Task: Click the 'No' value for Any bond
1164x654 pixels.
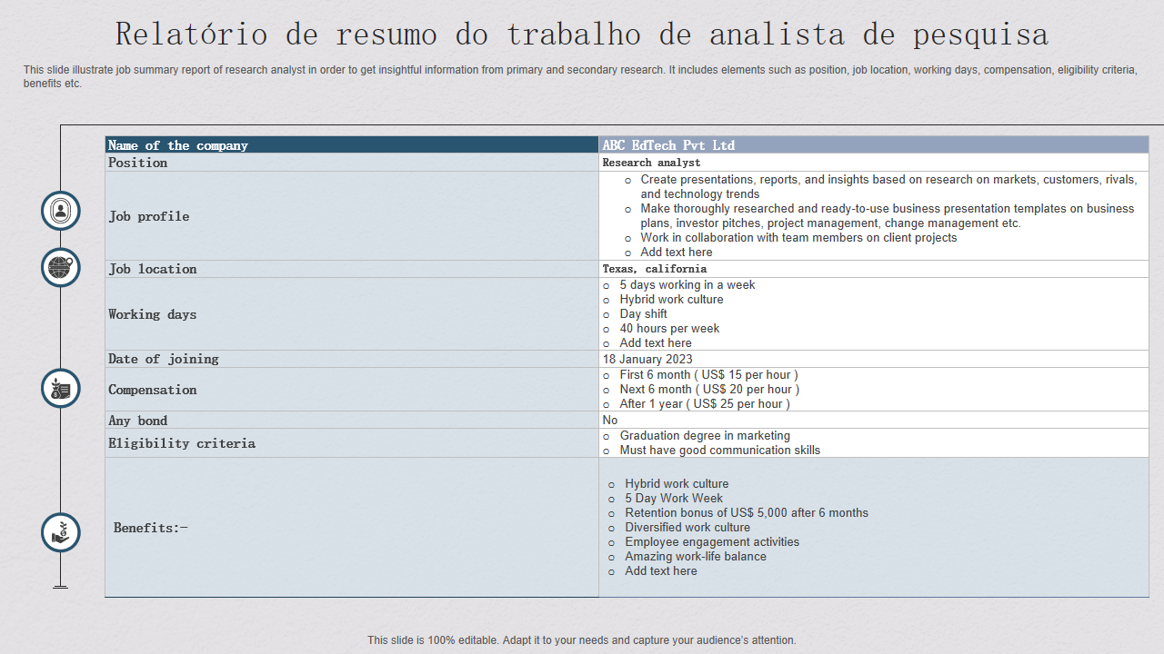Action: click(610, 421)
